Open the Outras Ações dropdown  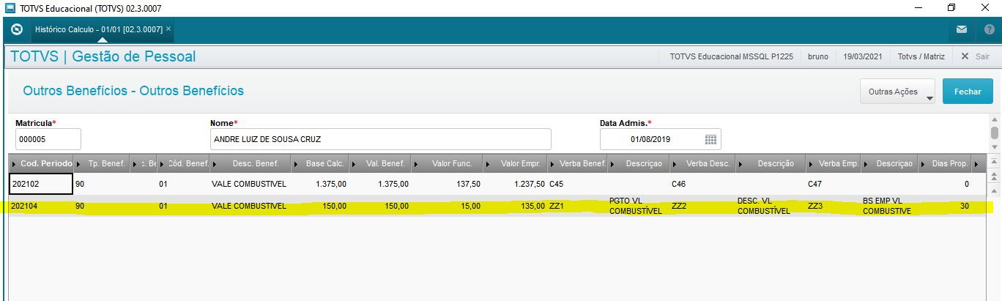point(898,92)
